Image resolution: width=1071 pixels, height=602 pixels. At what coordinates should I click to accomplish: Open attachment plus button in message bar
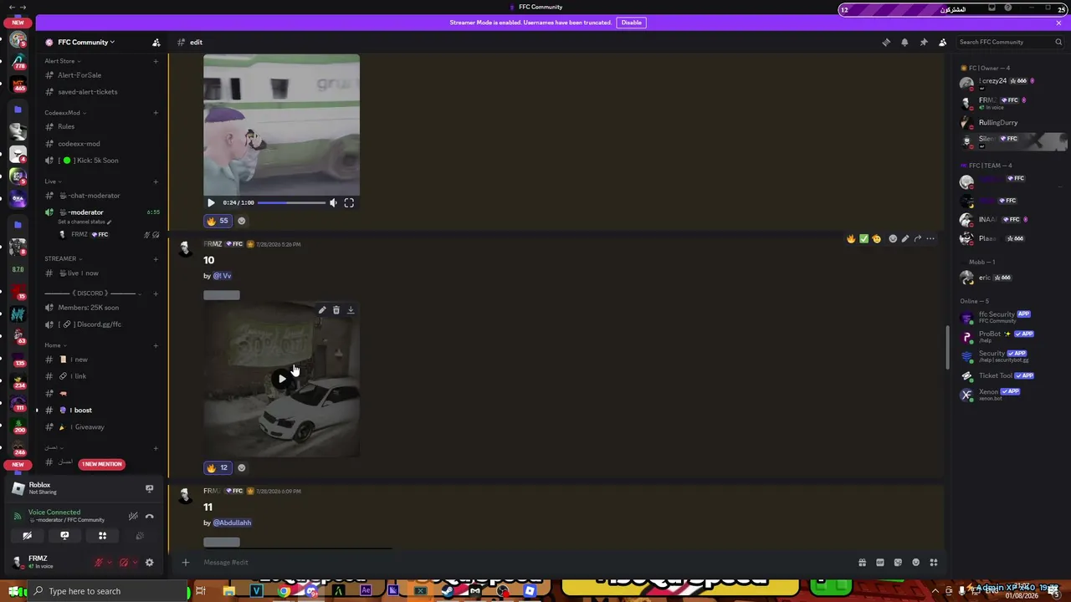[x=186, y=563]
